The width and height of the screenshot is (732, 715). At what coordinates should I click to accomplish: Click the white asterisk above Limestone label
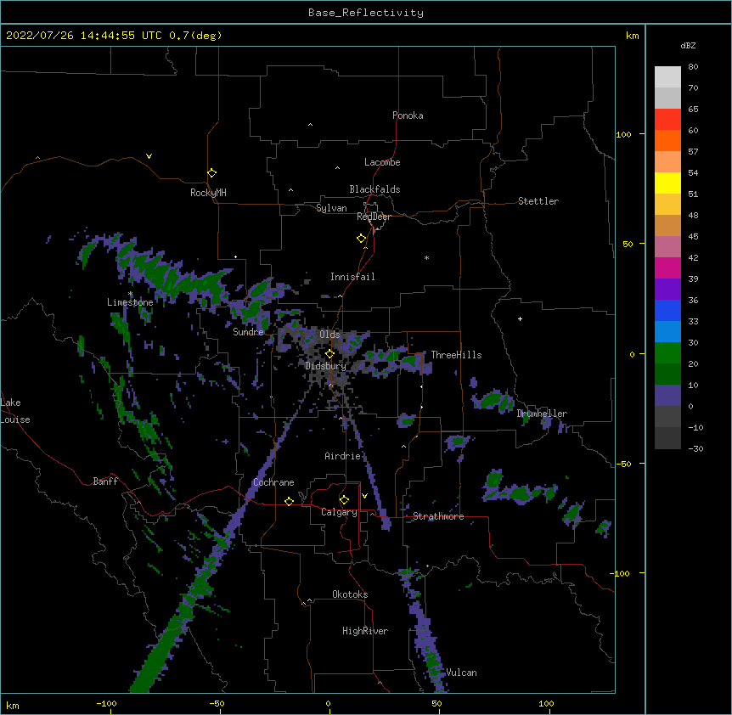(130, 294)
